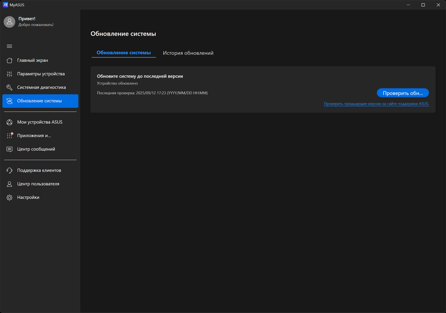Open link to previous versions on ASUS support site
This screenshot has height=313, width=446.
point(377,104)
